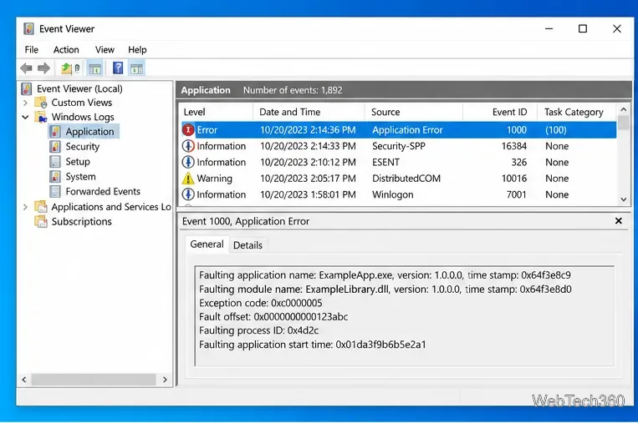638x423 pixels.
Task: Click the 'Exception code: 0xc0000005' line
Action: tap(260, 303)
